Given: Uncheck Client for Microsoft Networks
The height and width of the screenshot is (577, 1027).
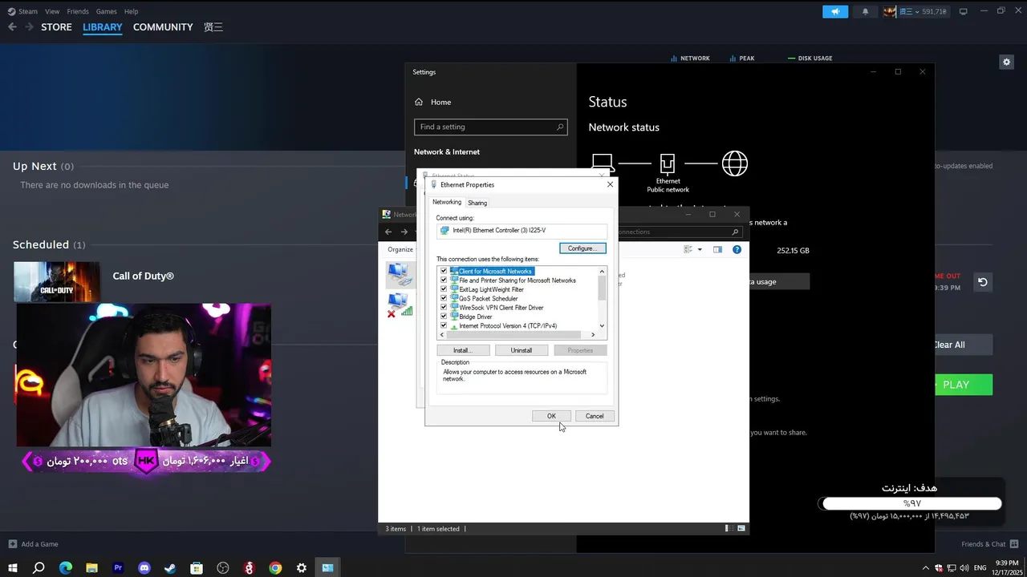Looking at the screenshot, I should click(x=444, y=271).
